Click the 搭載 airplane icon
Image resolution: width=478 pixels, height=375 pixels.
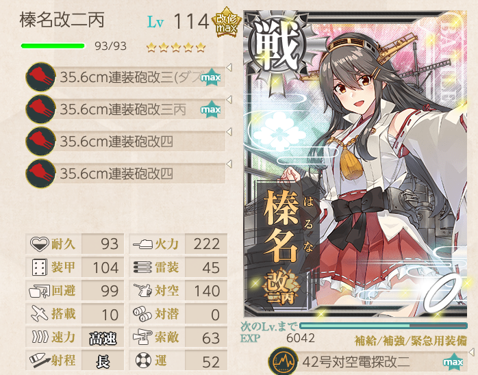pyautogui.click(x=40, y=314)
